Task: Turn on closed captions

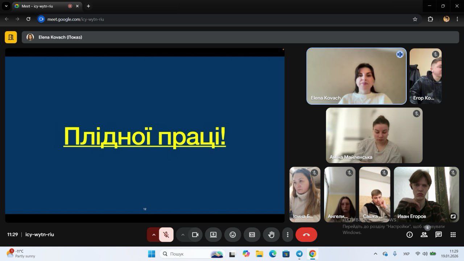Action: point(252,235)
